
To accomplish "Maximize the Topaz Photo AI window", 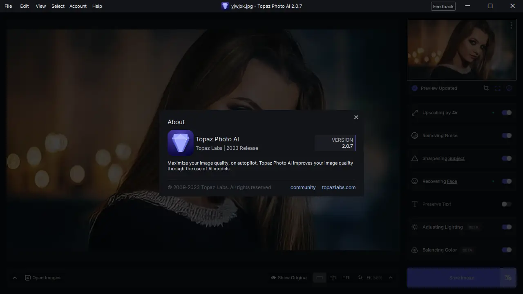I will [x=490, y=6].
